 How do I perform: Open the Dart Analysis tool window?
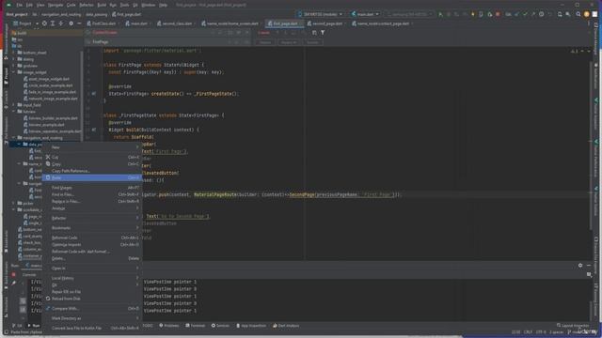coord(286,326)
